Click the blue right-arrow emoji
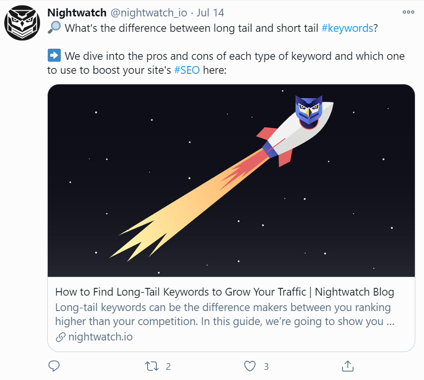This screenshot has height=380, width=424. tap(54, 56)
